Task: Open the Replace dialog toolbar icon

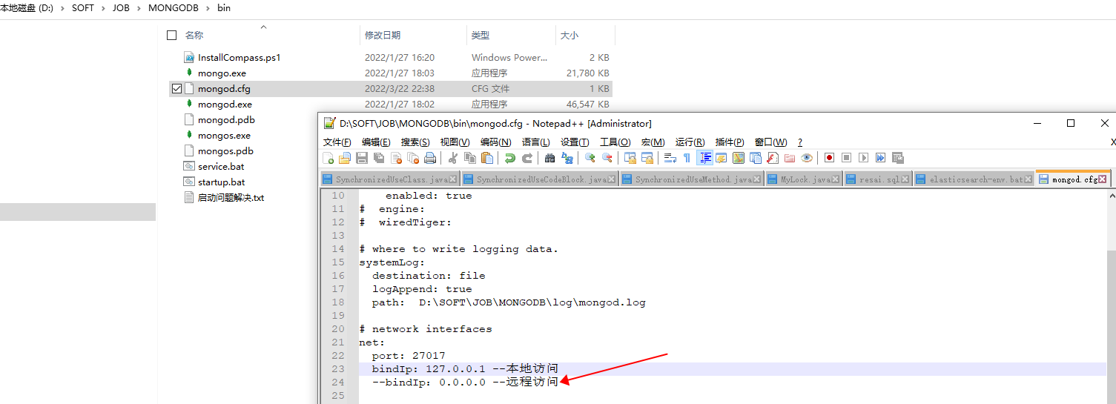Action: tap(567, 158)
